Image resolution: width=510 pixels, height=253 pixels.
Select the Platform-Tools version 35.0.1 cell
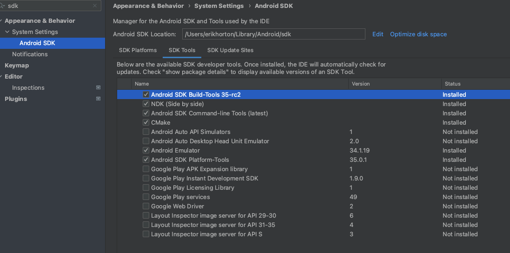point(358,160)
